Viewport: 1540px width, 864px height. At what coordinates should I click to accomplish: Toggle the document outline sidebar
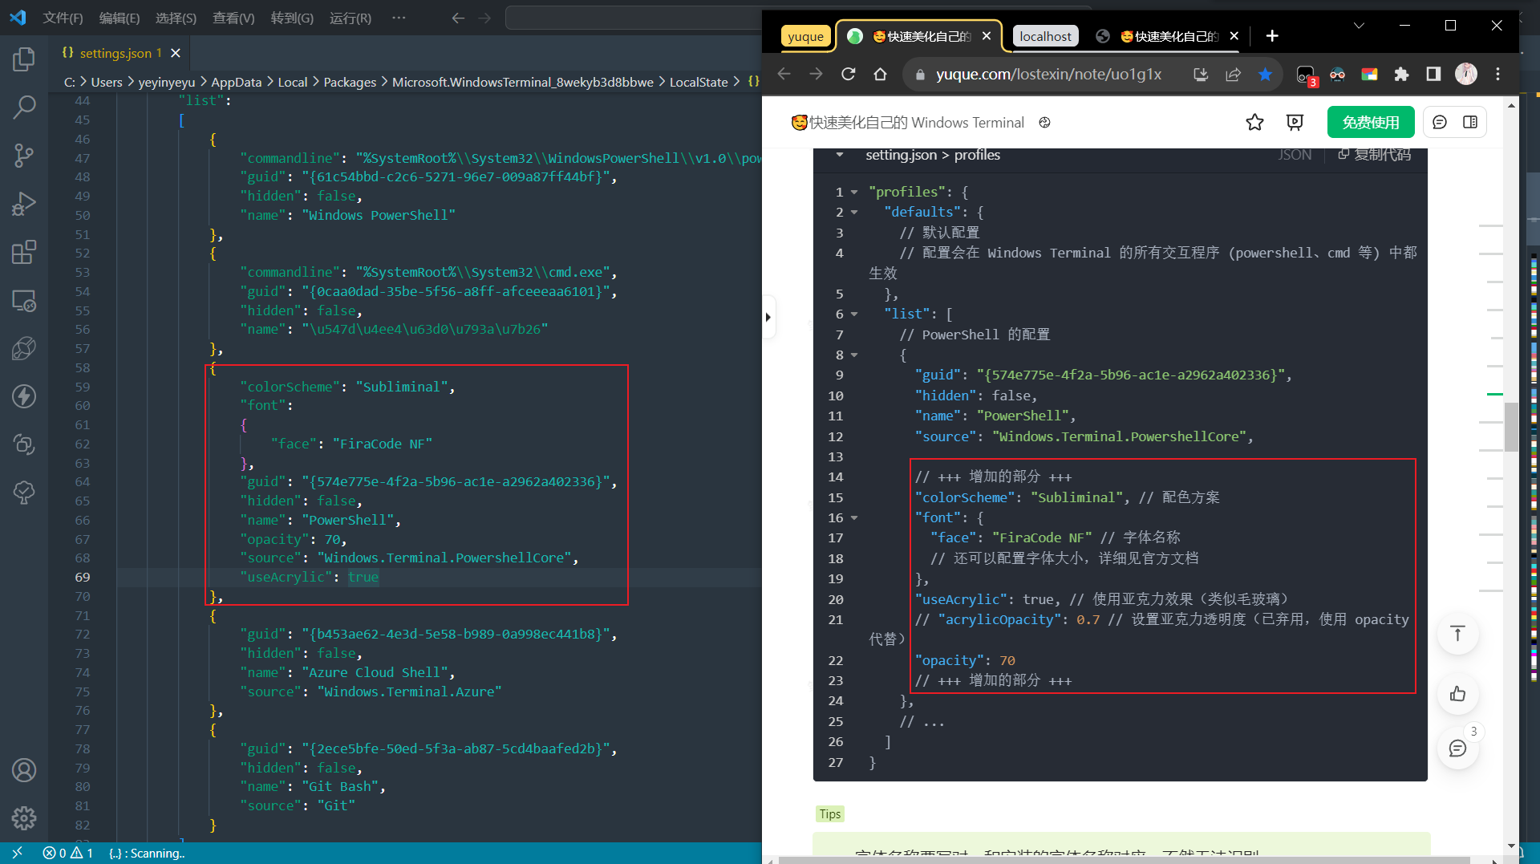pos(1470,122)
